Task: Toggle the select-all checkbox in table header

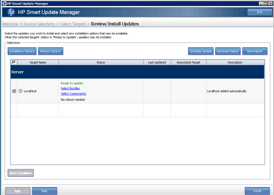Action: coord(14,62)
